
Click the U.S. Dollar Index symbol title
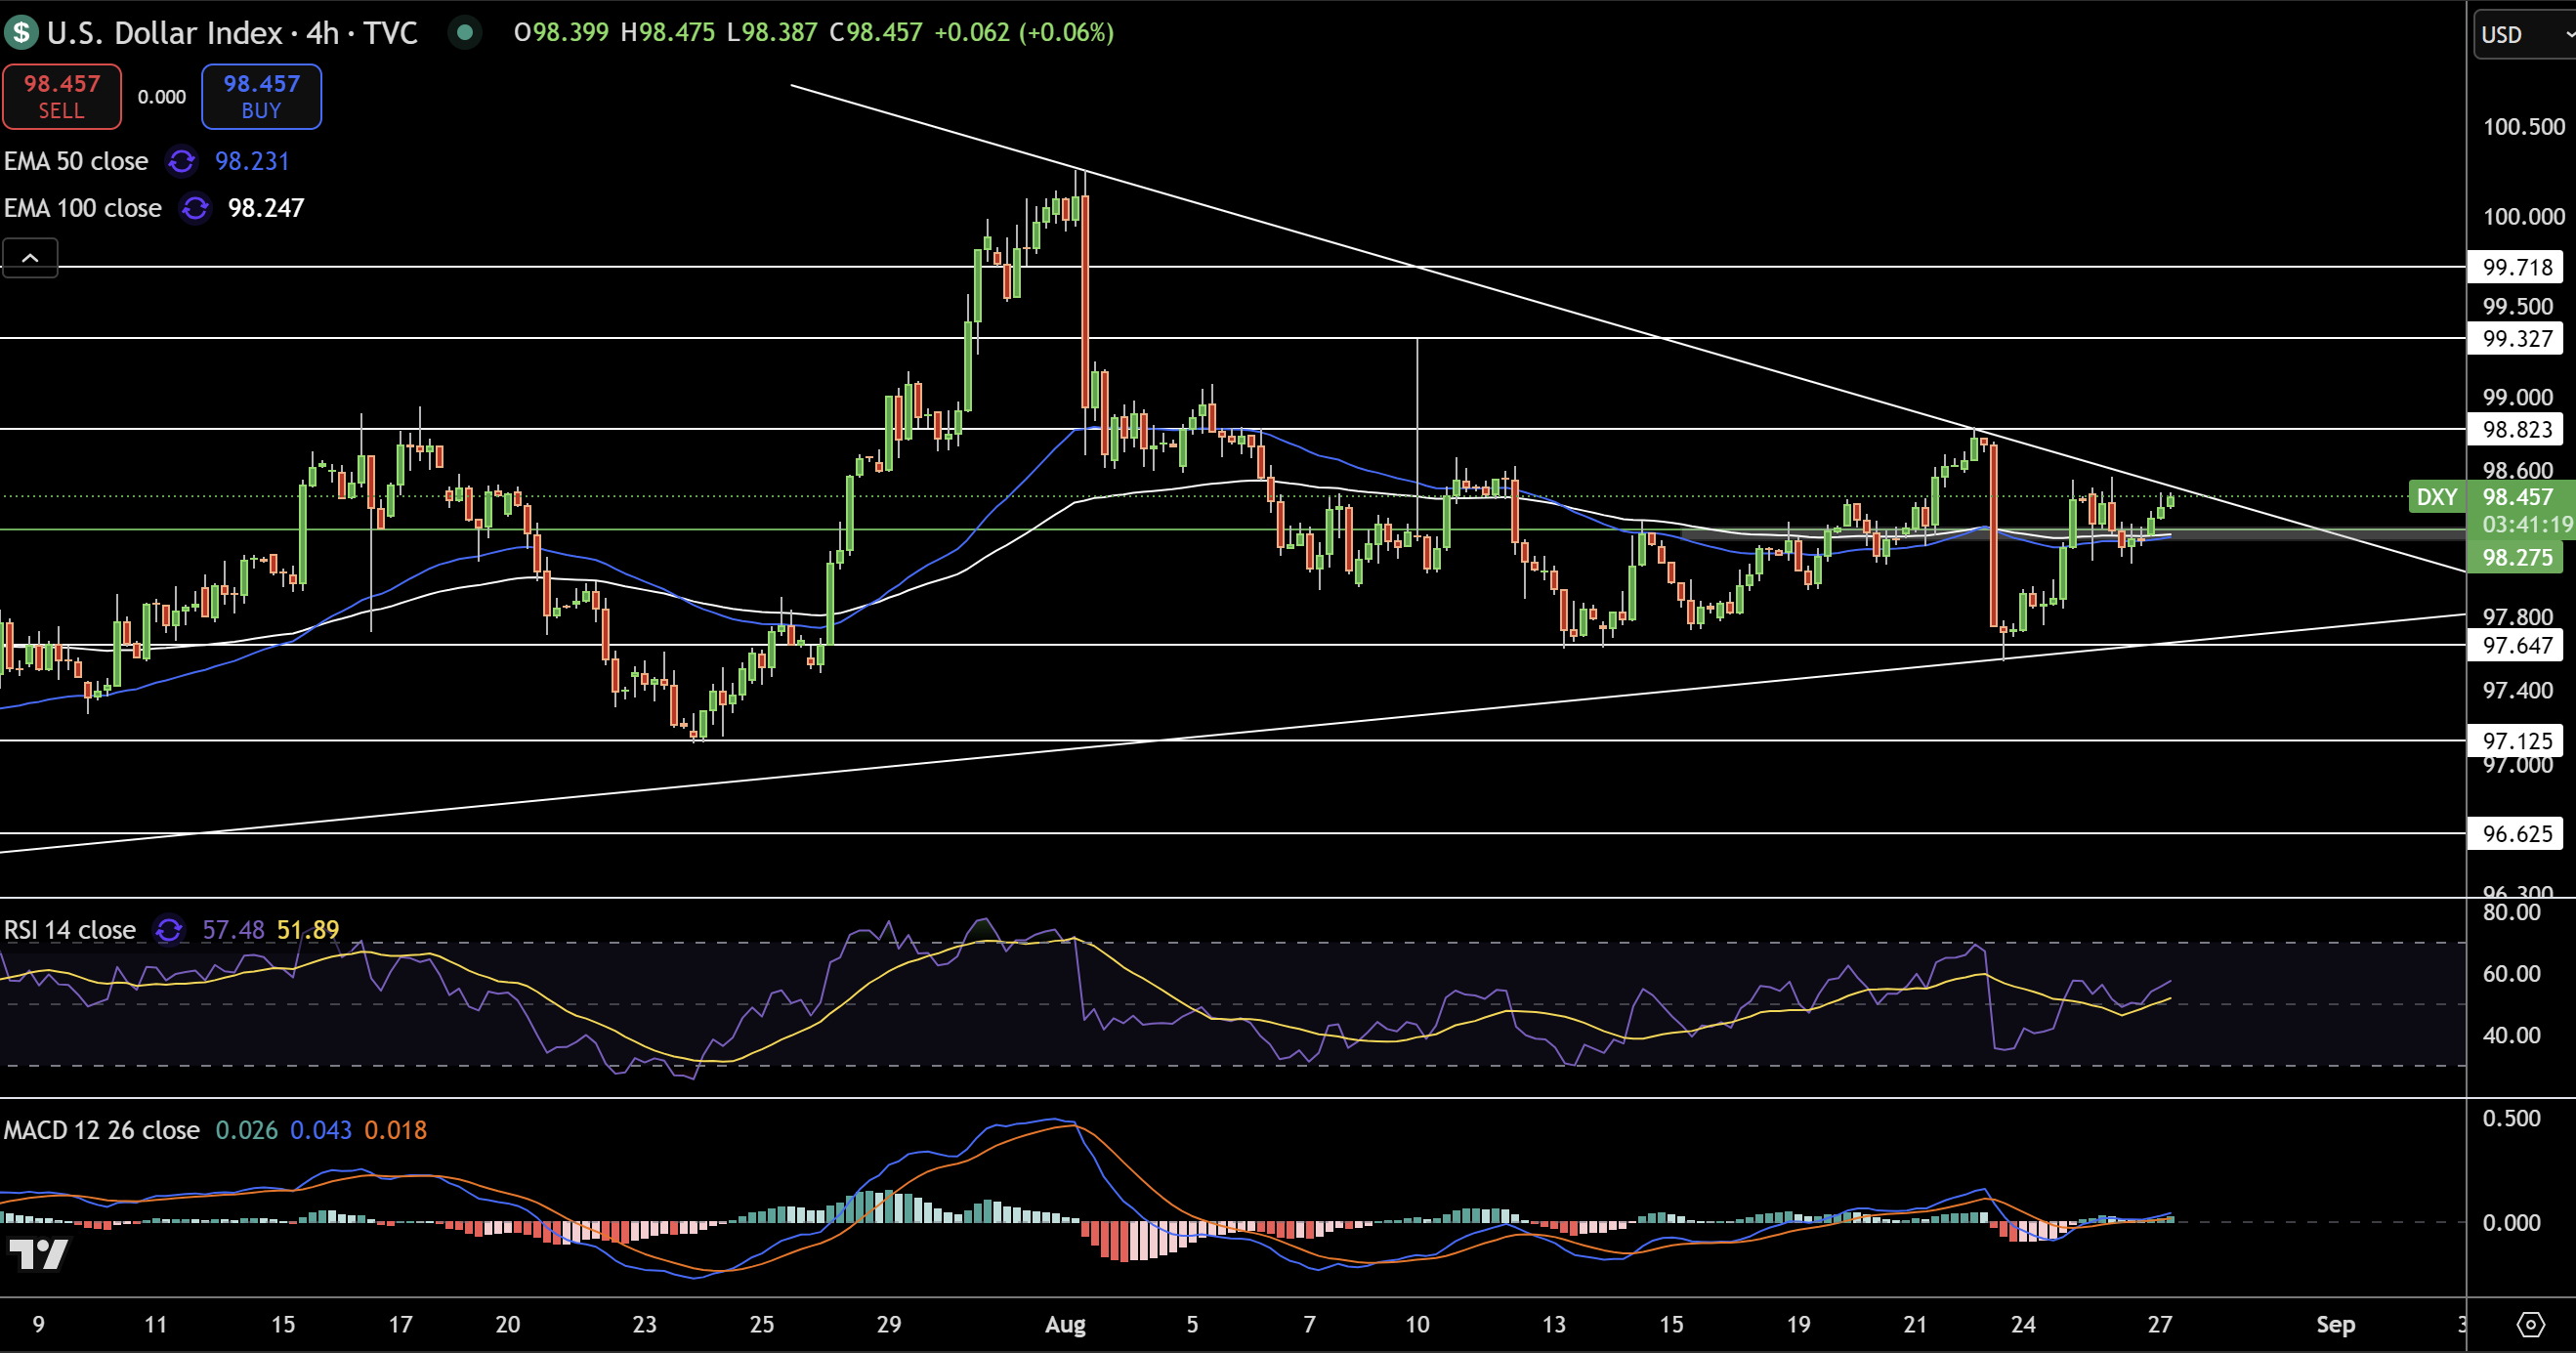(x=164, y=33)
